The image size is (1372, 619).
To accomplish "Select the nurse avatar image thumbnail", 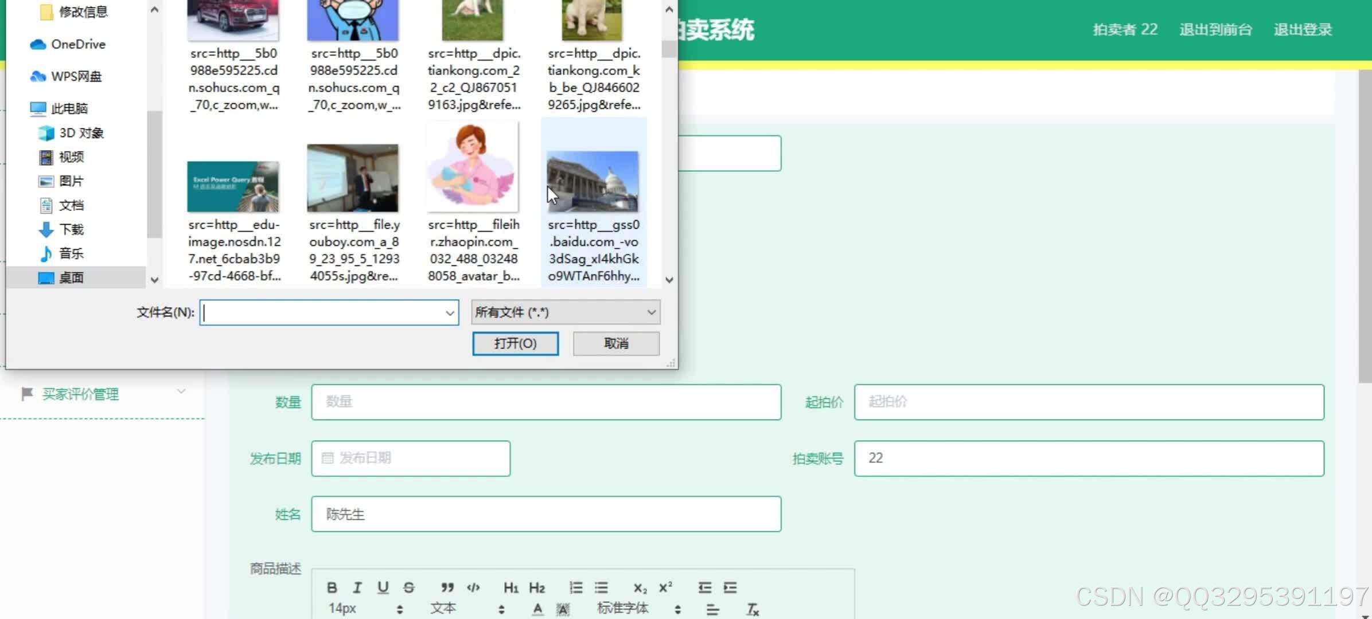I will (473, 166).
